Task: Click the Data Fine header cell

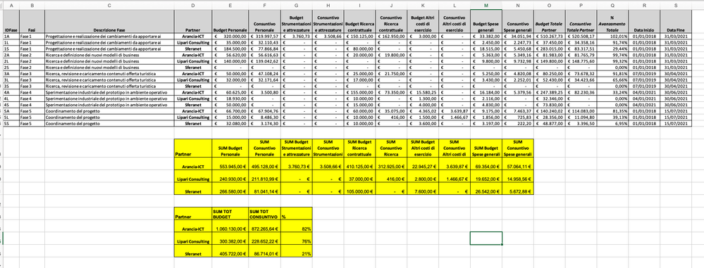Action: tap(675, 21)
